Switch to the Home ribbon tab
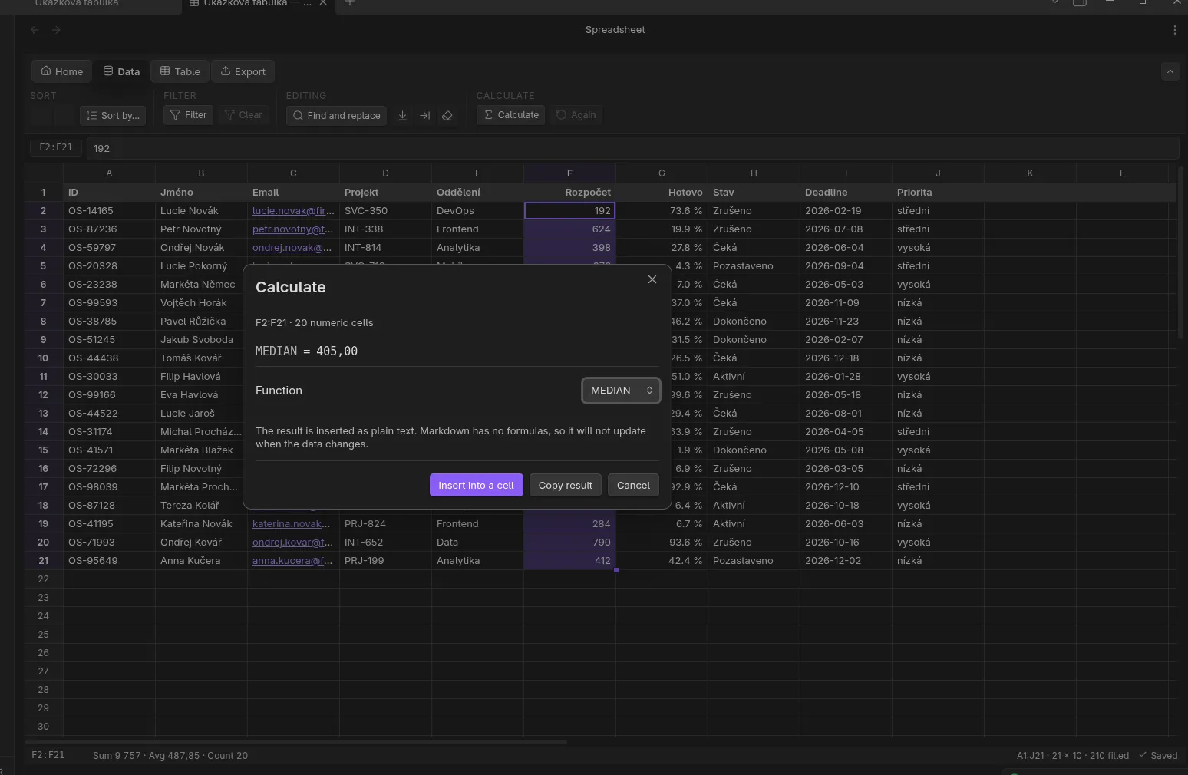1188x775 pixels. click(61, 71)
